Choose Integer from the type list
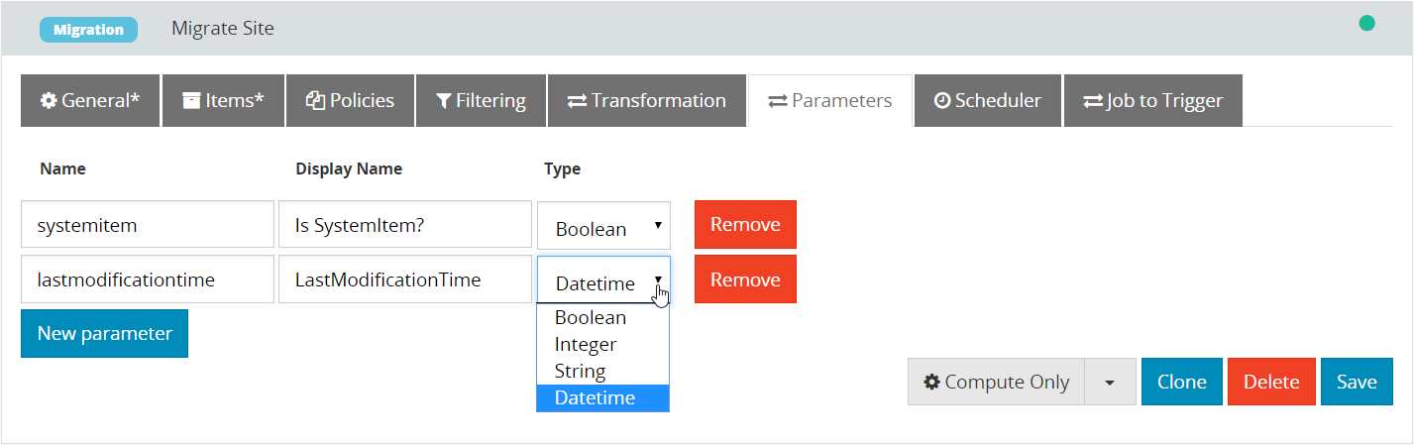Screen dimensions: 1414x445 [x=603, y=345]
